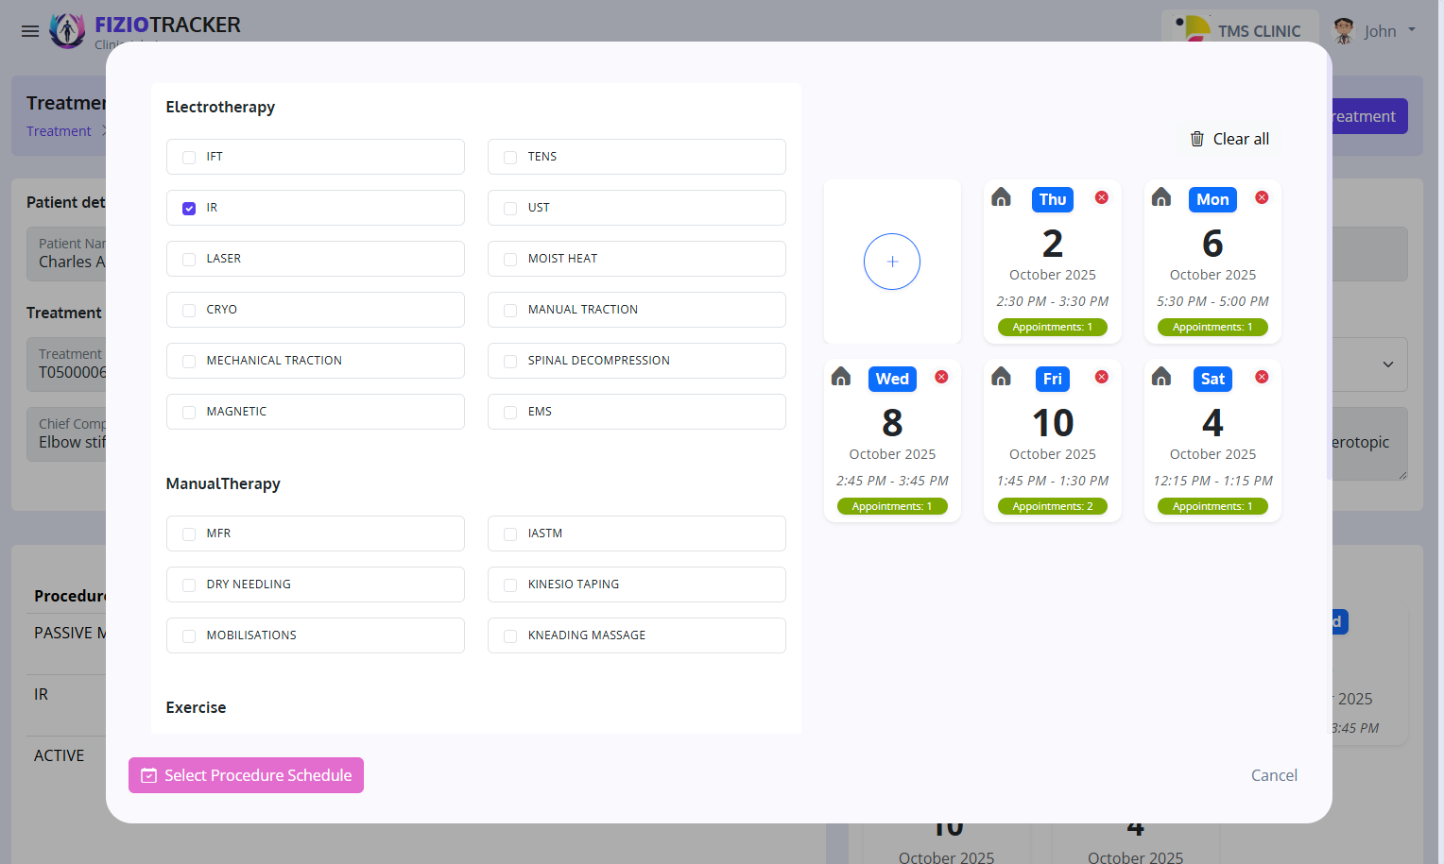
Task: Remove the Thu 2 October schedule card
Action: pyautogui.click(x=1101, y=197)
